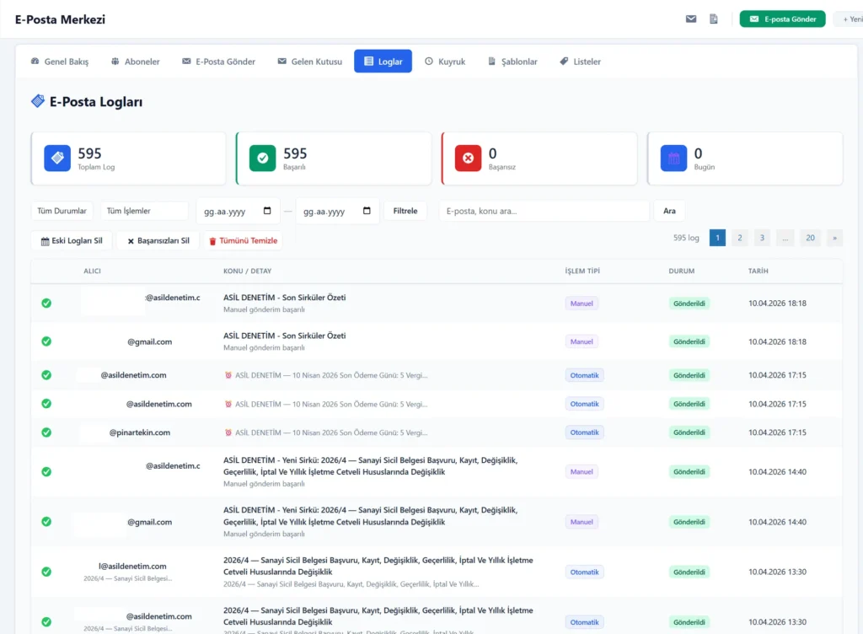Click the pagination ellipsis button
The image size is (863, 634).
tap(785, 238)
